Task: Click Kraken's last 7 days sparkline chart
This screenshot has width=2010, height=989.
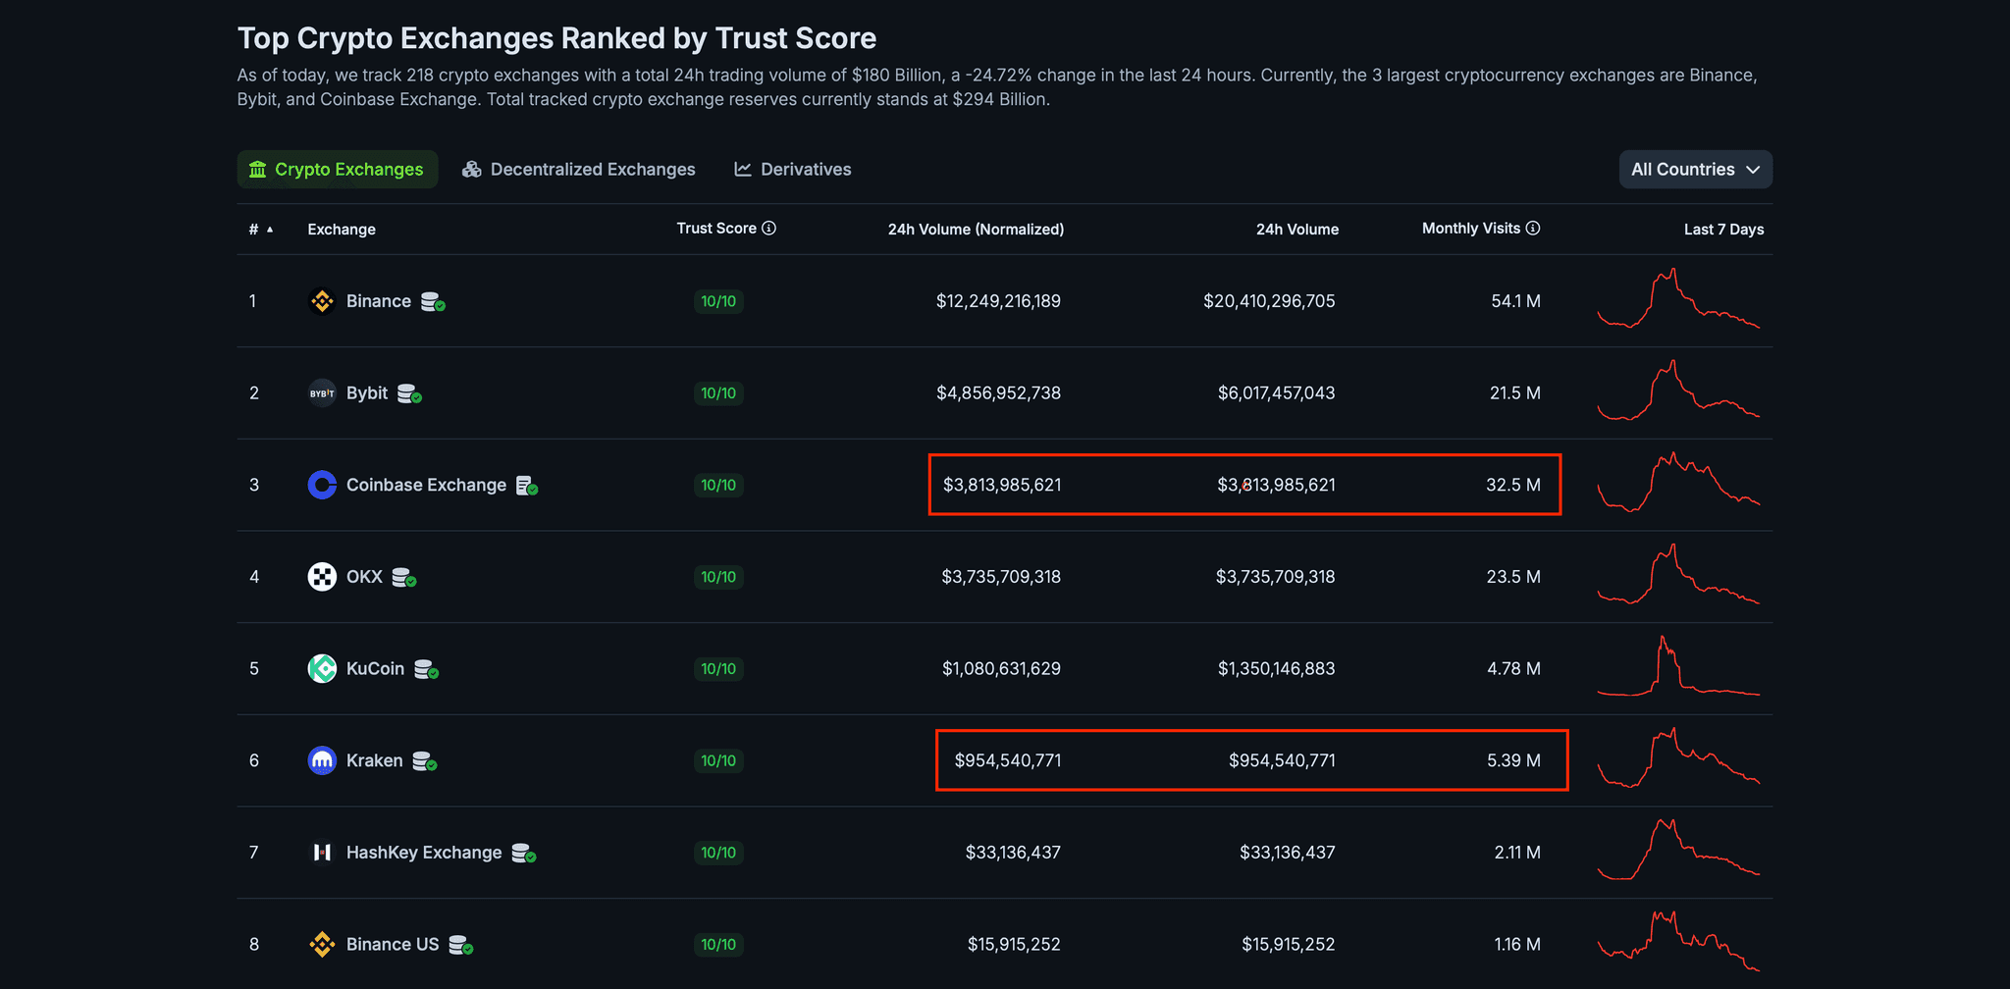Action: click(1678, 758)
